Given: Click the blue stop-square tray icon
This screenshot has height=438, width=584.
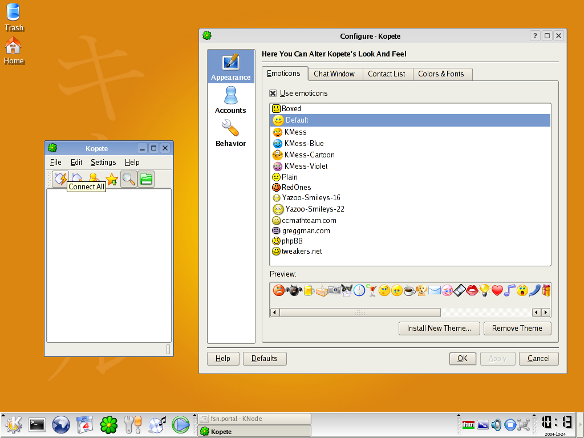Looking at the screenshot, I should [x=510, y=424].
